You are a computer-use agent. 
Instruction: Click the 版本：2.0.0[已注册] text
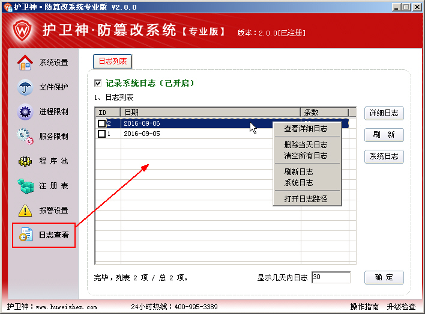(x=271, y=33)
